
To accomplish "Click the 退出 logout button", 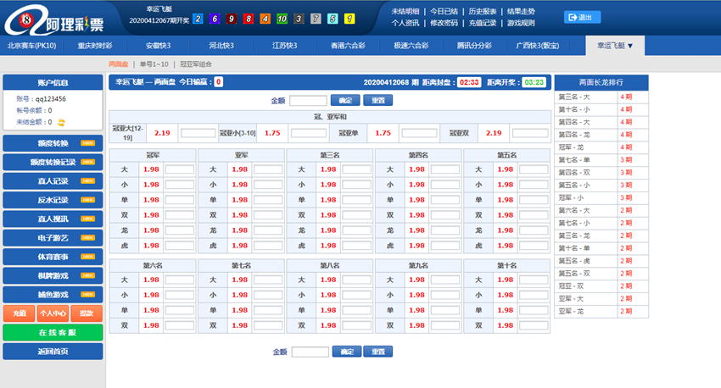I will click(583, 17).
